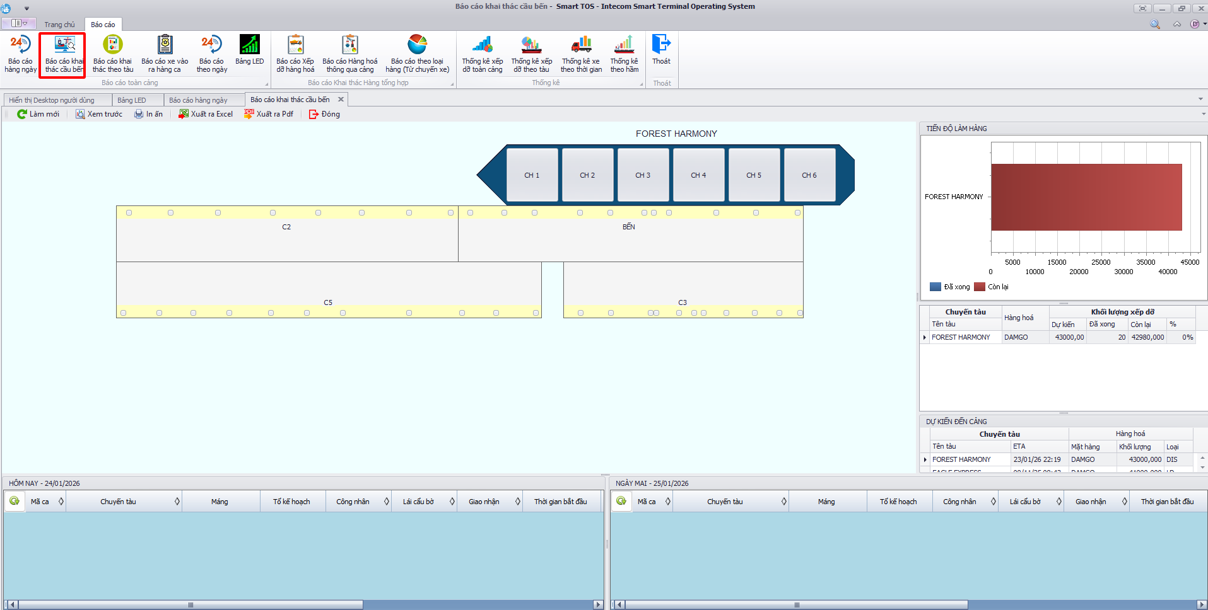
Task: Open Công nhân column filter in Hôm nay grid
Action: pyautogui.click(x=387, y=502)
